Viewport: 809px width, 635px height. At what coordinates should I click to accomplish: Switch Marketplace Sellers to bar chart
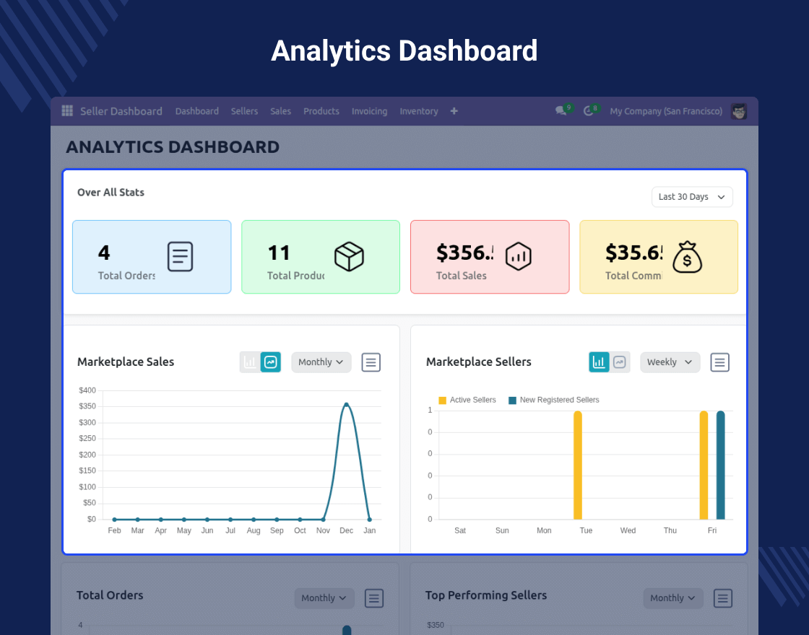(599, 362)
